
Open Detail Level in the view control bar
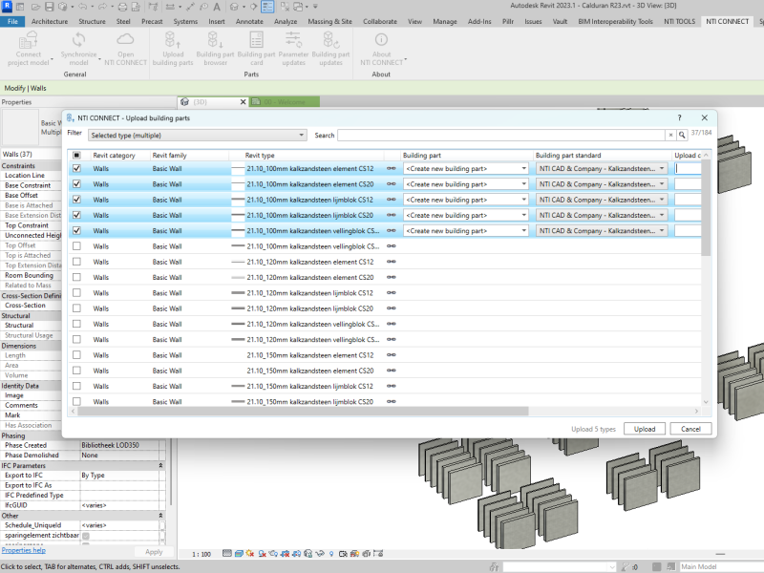tap(227, 554)
